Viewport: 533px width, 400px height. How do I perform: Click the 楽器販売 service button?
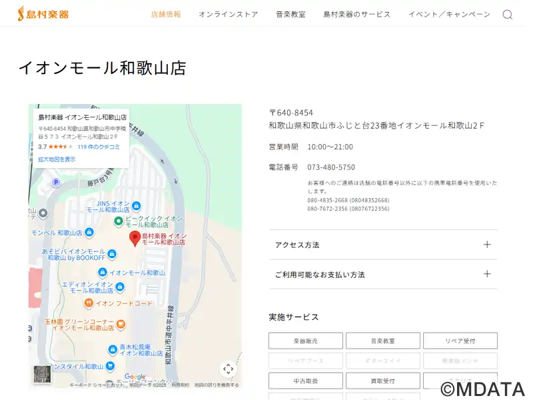coord(306,341)
